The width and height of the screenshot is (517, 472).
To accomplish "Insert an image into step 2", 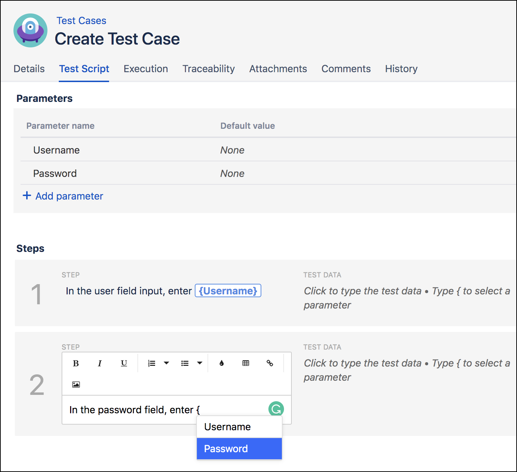I will point(76,384).
